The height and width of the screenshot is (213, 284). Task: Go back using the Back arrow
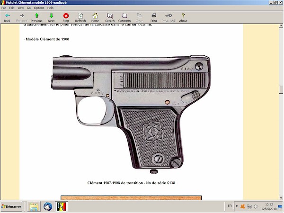[x=7, y=18]
